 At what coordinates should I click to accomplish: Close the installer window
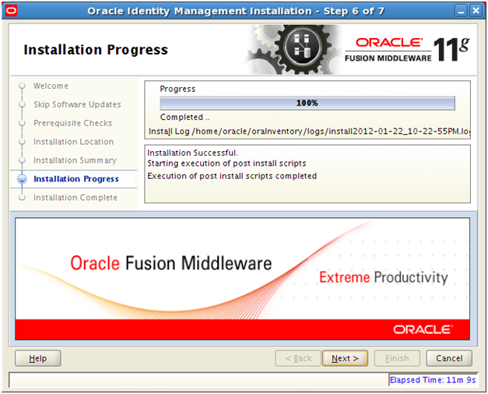[476, 11]
